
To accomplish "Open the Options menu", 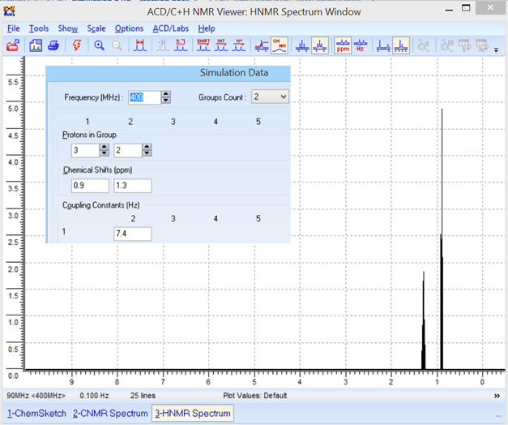I will click(129, 28).
